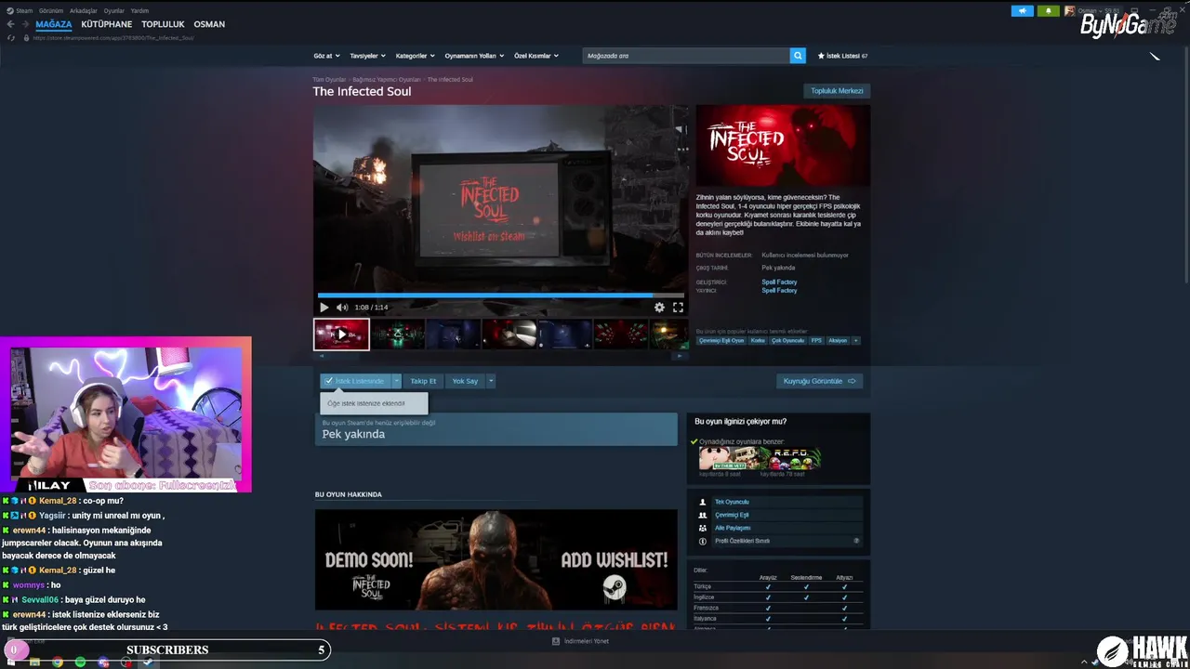Open the wishlist button's dropdown arrow
1190x669 pixels.
(397, 381)
